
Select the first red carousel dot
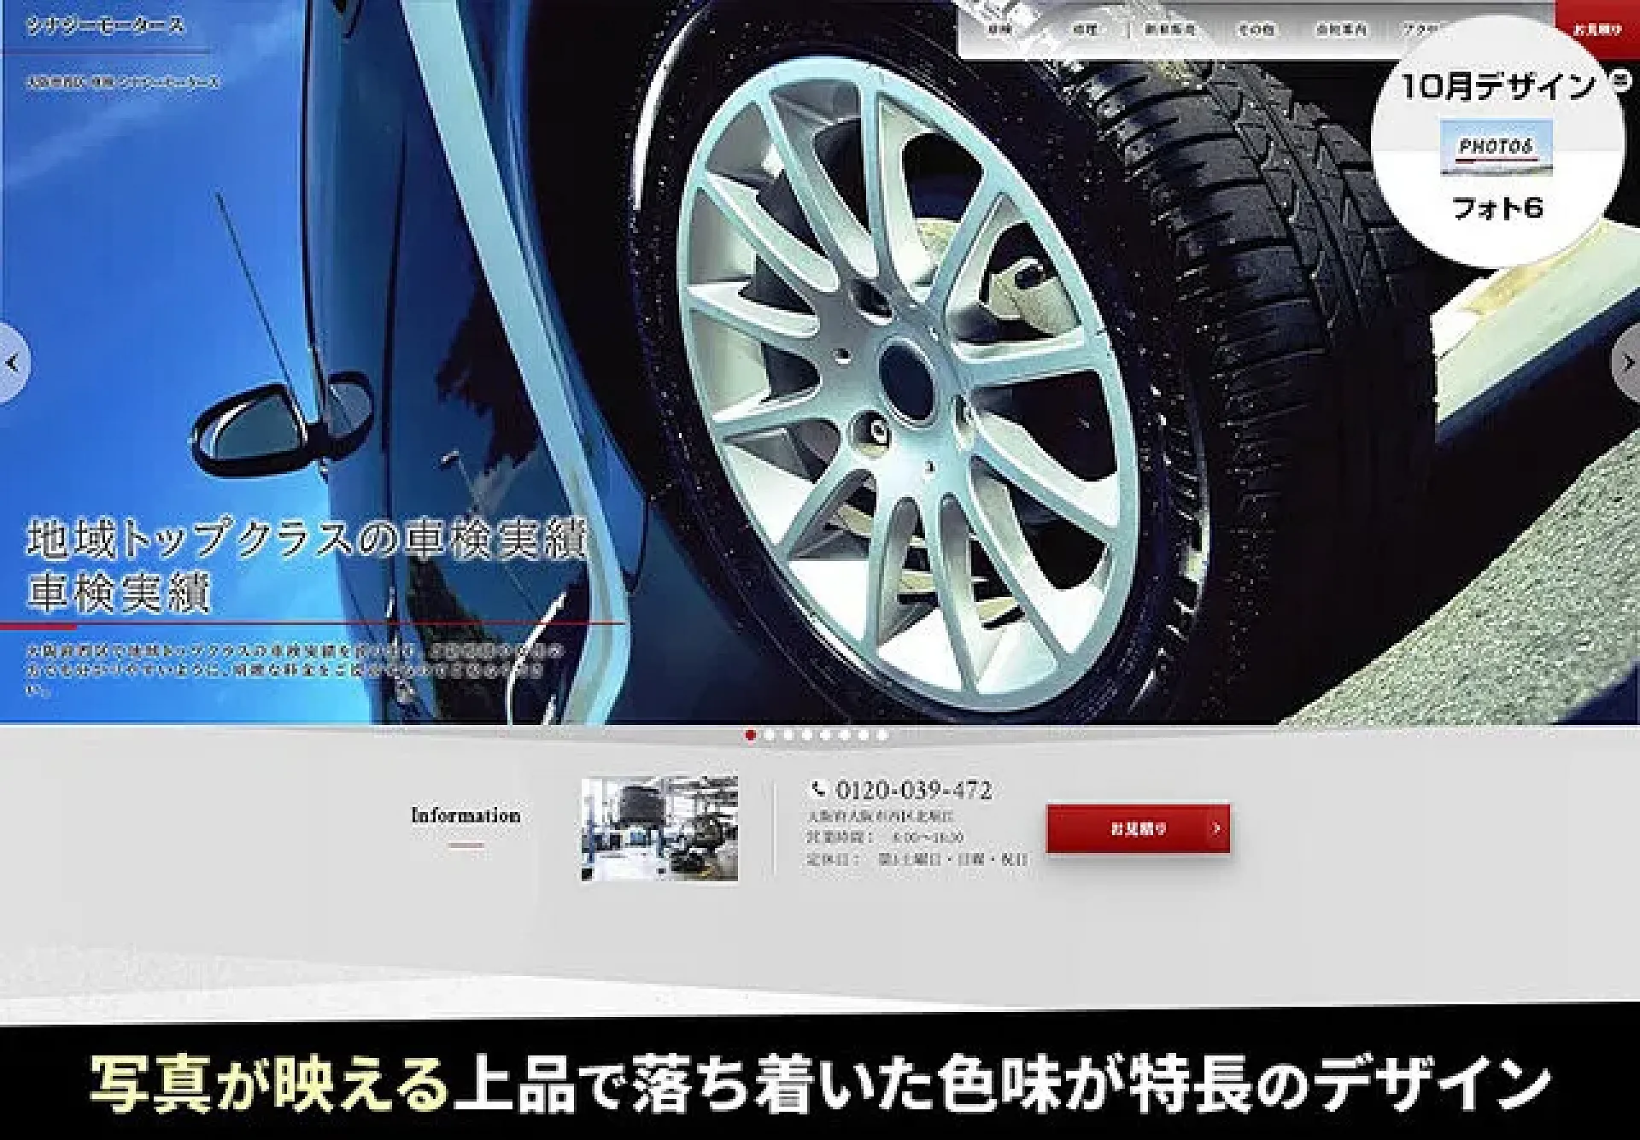pos(750,734)
